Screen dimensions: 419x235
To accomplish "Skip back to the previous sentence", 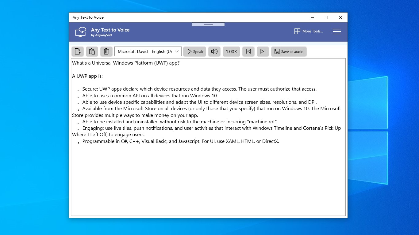I will pyautogui.click(x=248, y=51).
